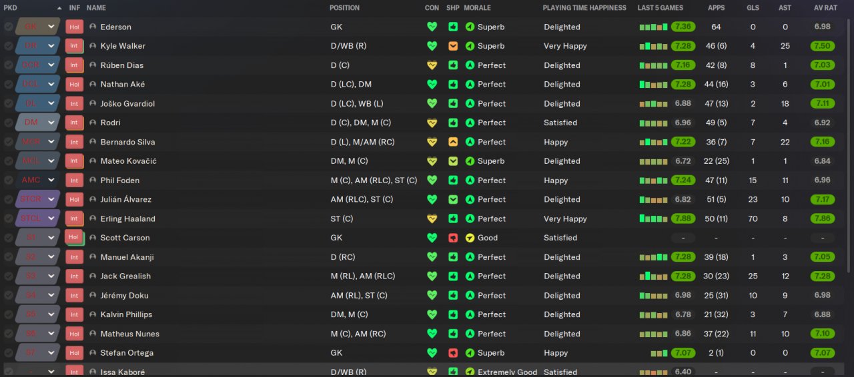This screenshot has width=854, height=377.
Task: Click Kyle Walker's 'Int' info badge
Action: (74, 47)
